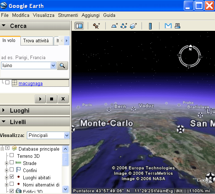Click the Bratislava label on the map
215x194 pixels.
pyautogui.click(x=198, y=107)
